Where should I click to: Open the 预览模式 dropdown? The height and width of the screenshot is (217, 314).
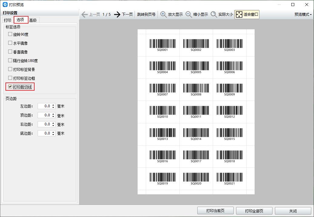click(303, 15)
